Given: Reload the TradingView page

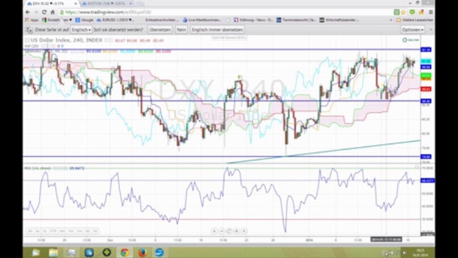Looking at the screenshot, I should (44, 12).
